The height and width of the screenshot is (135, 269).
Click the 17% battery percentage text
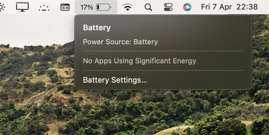click(x=87, y=7)
